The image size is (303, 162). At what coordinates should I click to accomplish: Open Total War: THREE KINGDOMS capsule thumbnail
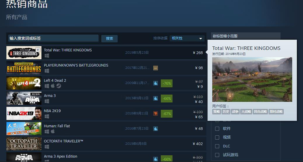pos(24,53)
